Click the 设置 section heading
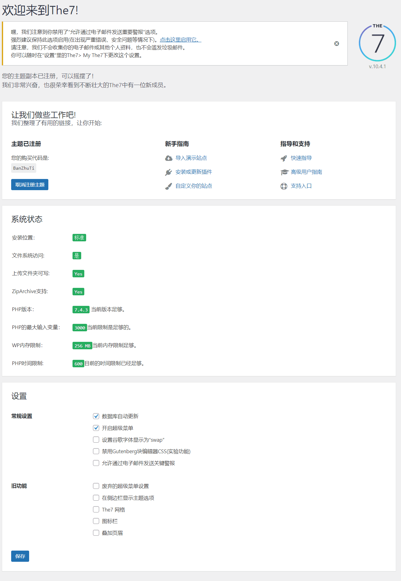The height and width of the screenshot is (581, 401). 19,396
